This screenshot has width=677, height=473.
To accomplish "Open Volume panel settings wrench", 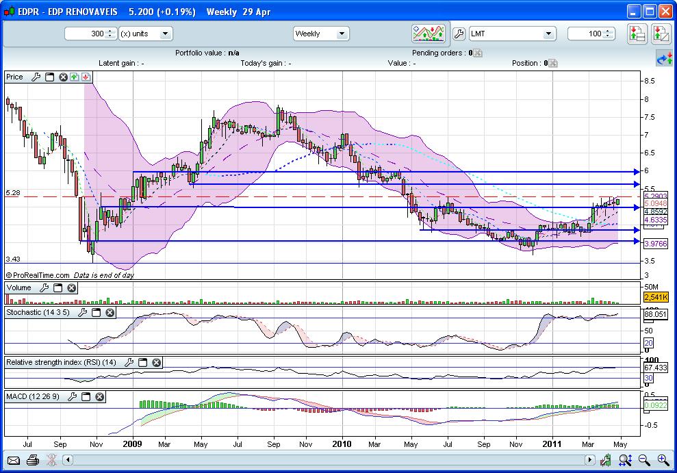I will (x=44, y=288).
